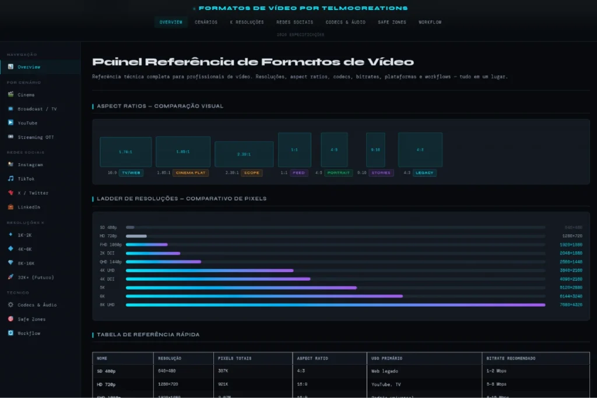597x398 pixels.
Task: Select the Codecs & Áudio top tab
Action: point(345,22)
